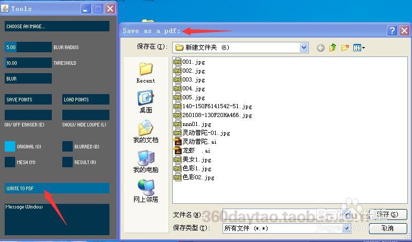The width and height of the screenshot is (412, 242).
Task: Select the JPG icon of 001.jpg
Action: tap(177, 62)
